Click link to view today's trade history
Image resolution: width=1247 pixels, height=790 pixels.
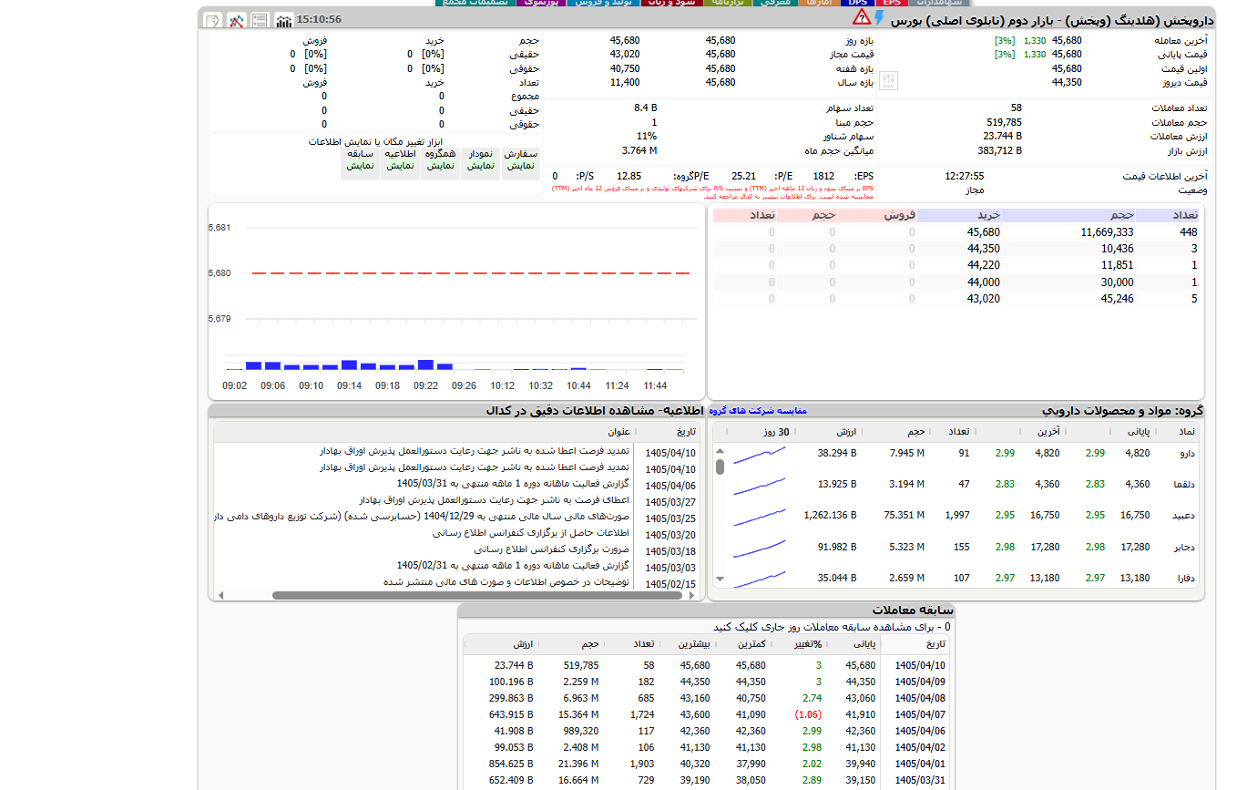coord(832,627)
